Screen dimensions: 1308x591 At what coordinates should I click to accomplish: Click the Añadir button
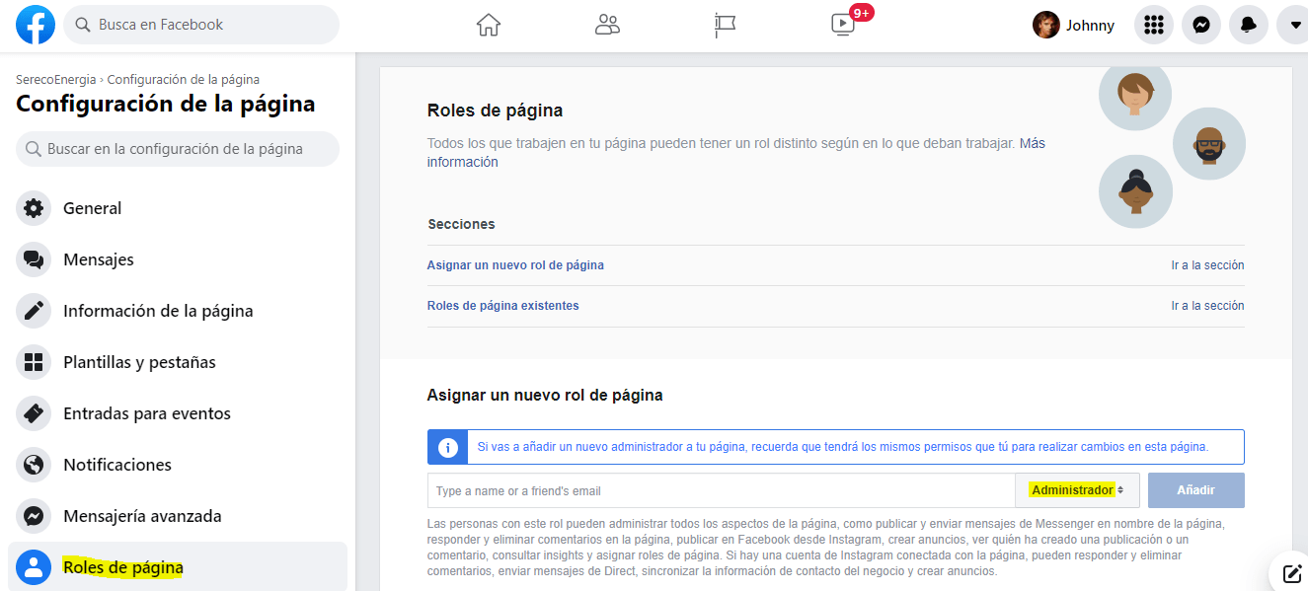pyautogui.click(x=1195, y=490)
